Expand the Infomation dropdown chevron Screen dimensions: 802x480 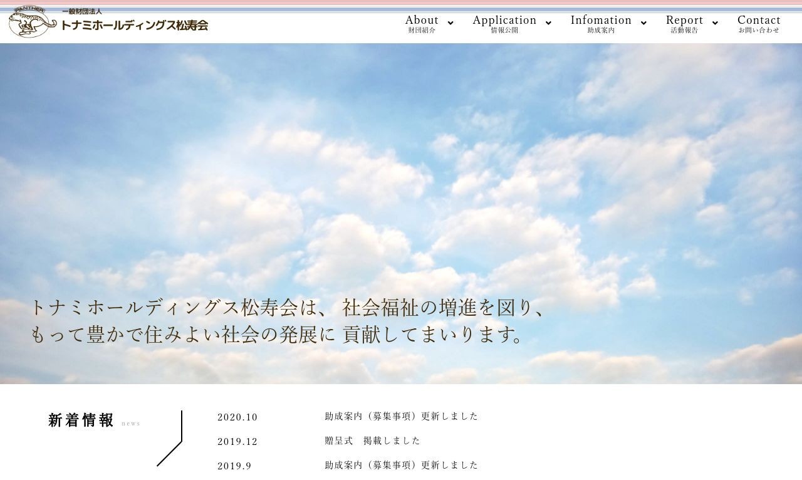(x=643, y=23)
